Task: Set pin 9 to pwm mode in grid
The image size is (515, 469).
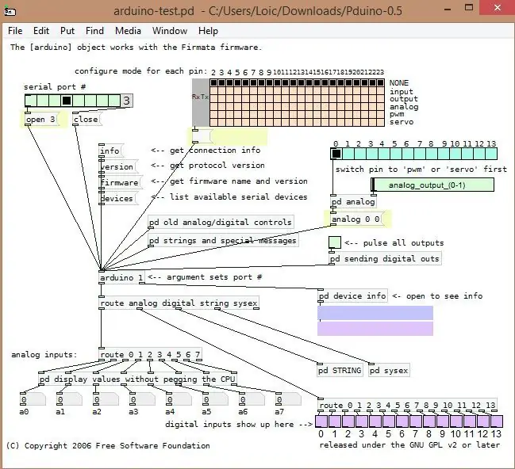Action: click(269, 114)
